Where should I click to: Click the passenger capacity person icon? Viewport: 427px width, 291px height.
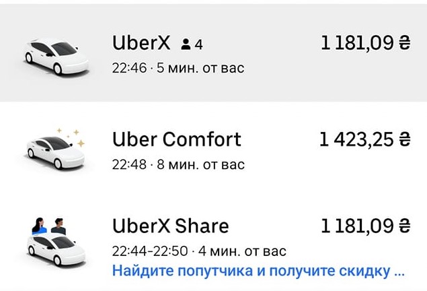click(x=186, y=44)
